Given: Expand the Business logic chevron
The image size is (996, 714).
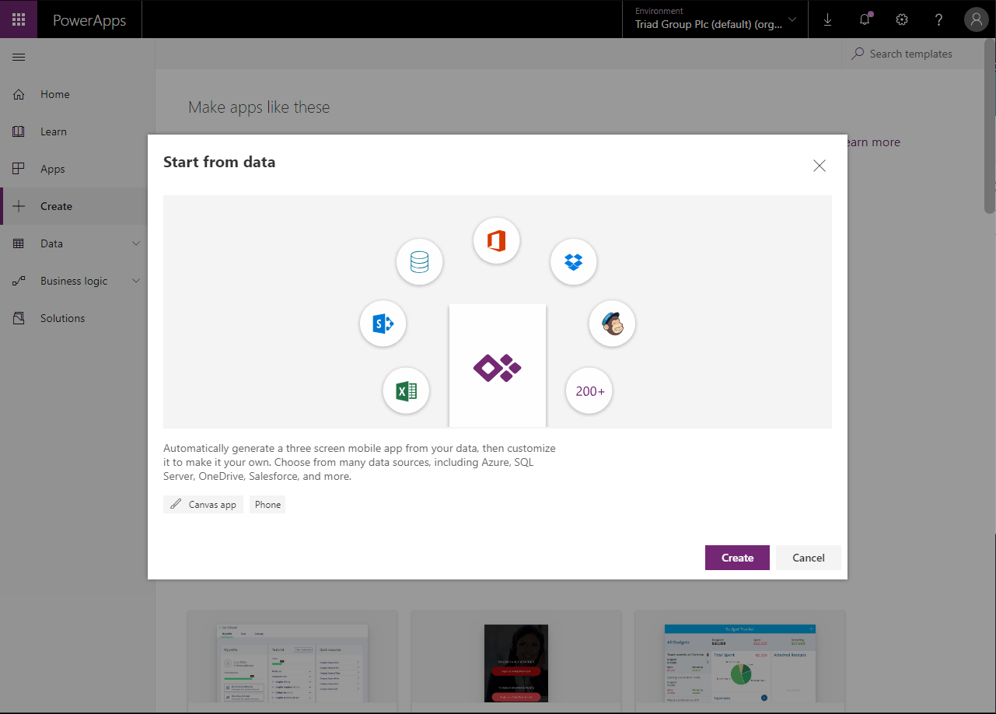Looking at the screenshot, I should click(137, 281).
